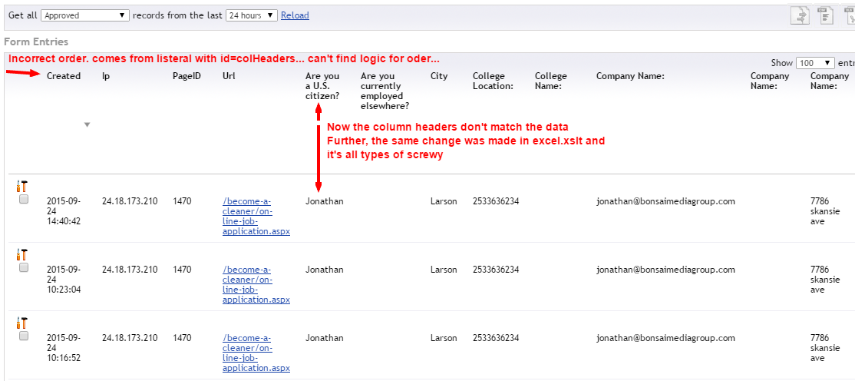Click phone 2533636234 in the 10:16:52 row
855x381 pixels.
[x=496, y=339]
